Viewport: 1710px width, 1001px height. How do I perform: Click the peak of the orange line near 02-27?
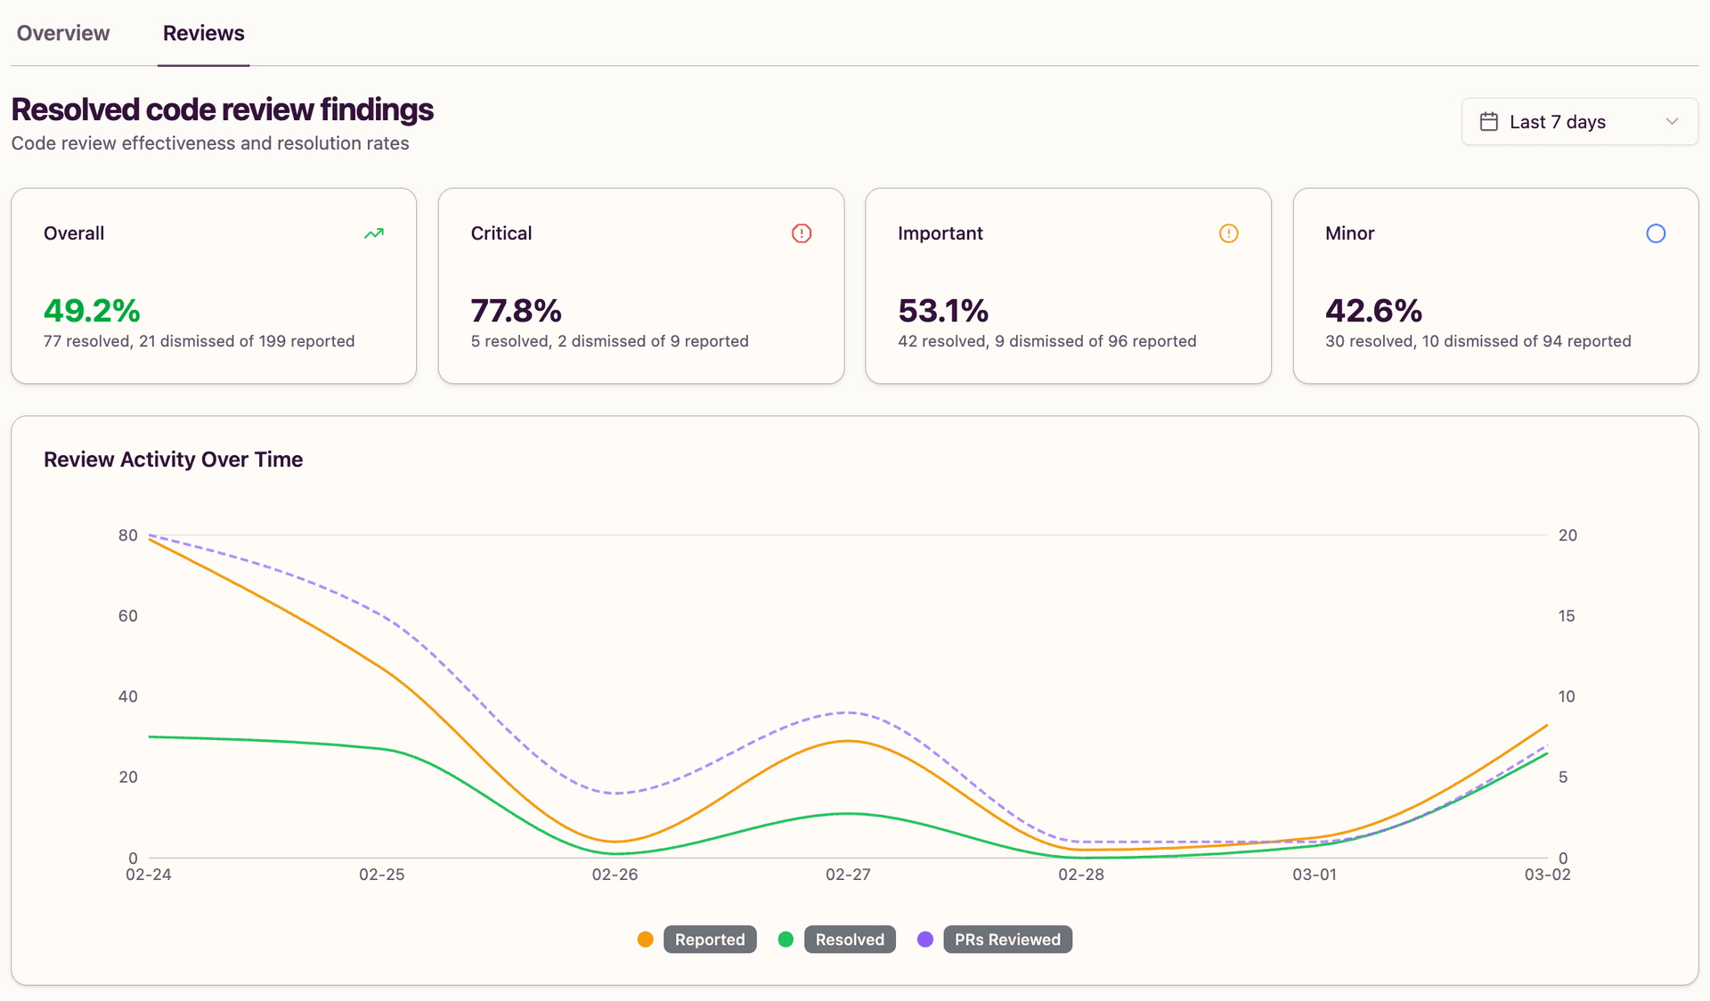(847, 741)
